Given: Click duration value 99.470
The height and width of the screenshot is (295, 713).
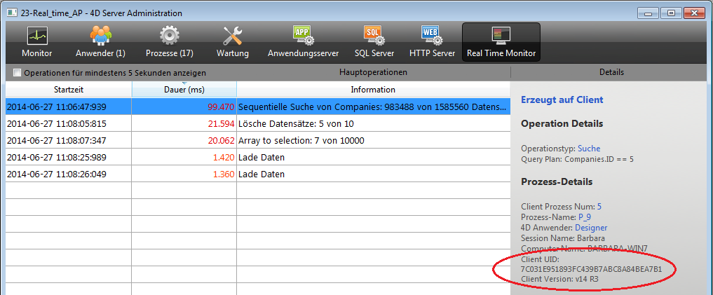Looking at the screenshot, I should (x=221, y=107).
